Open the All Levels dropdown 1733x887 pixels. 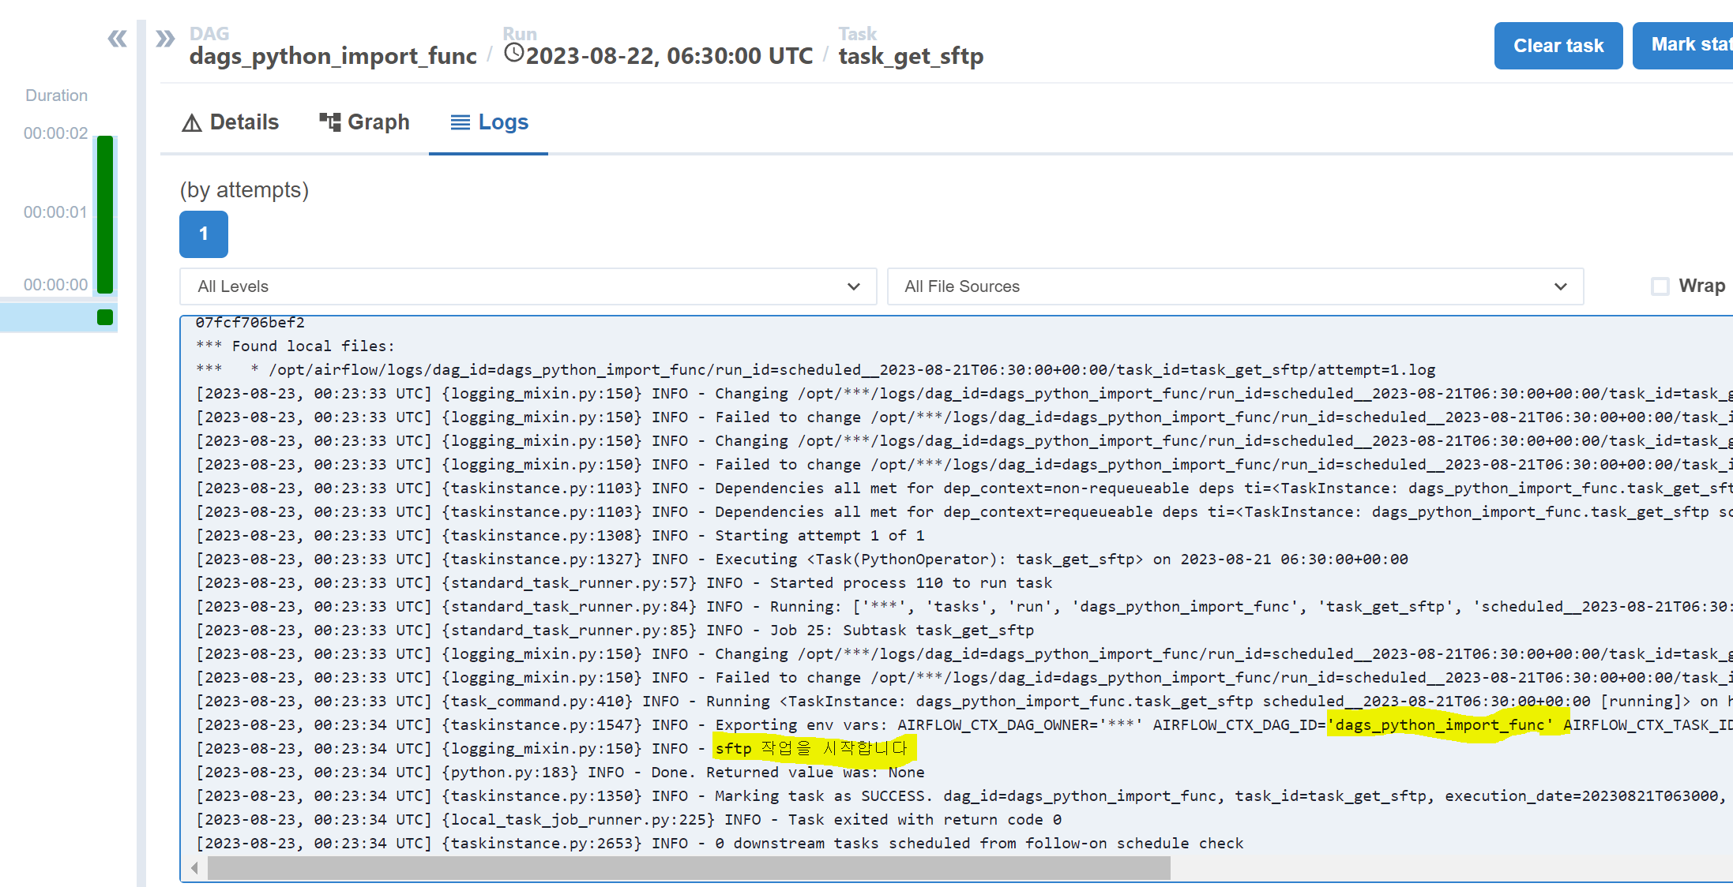528,286
